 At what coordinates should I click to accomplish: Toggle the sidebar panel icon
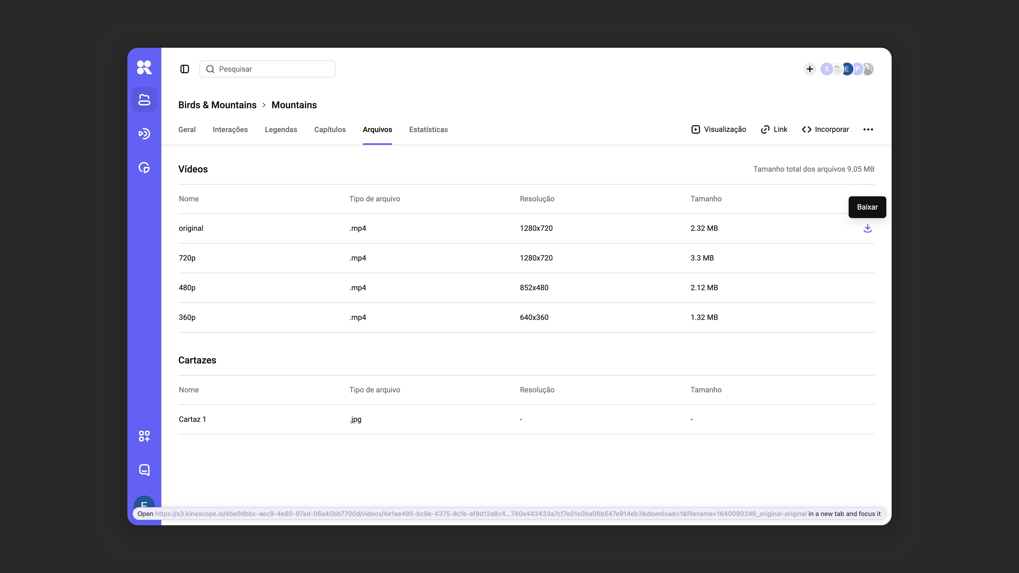(185, 69)
